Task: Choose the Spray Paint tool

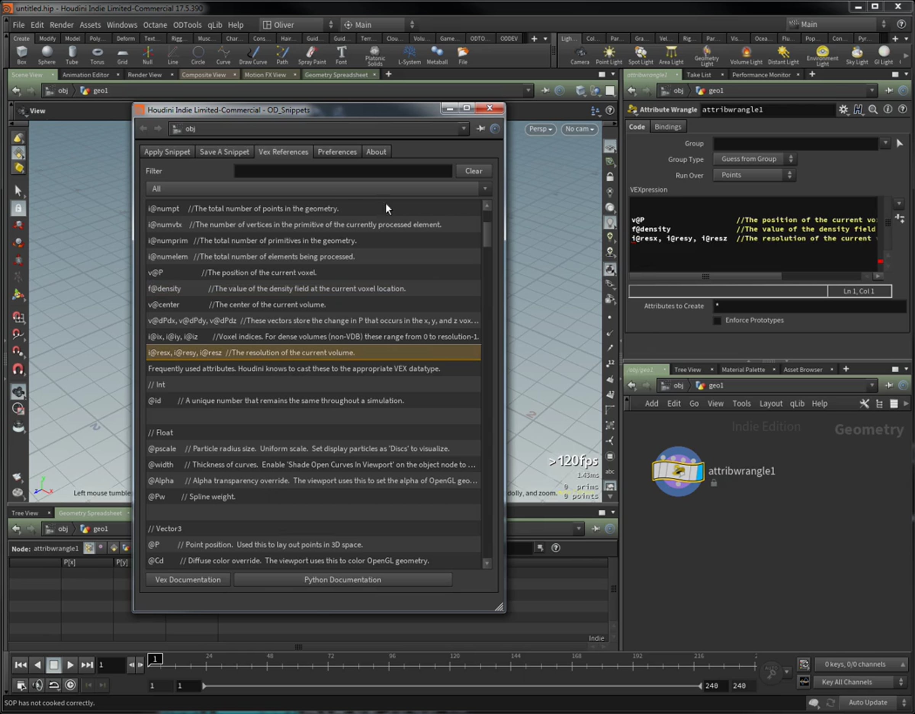Action: (312, 55)
